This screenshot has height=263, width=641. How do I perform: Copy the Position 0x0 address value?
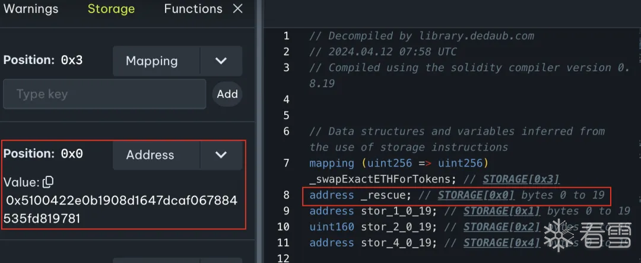pyautogui.click(x=47, y=182)
